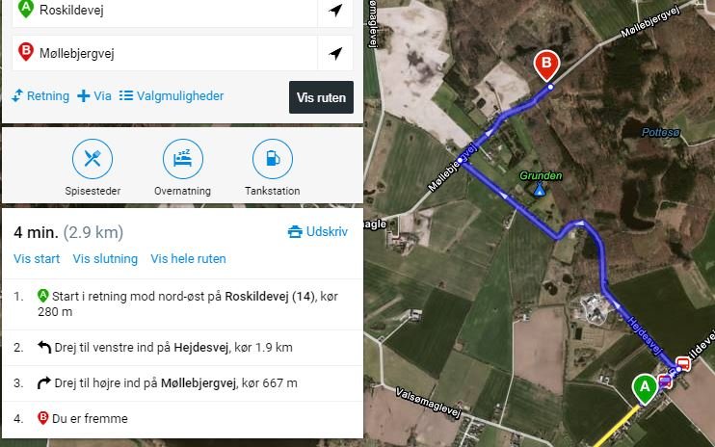The height and width of the screenshot is (447, 715).
Task: Swap route direction with Retning
Action: [x=40, y=95]
